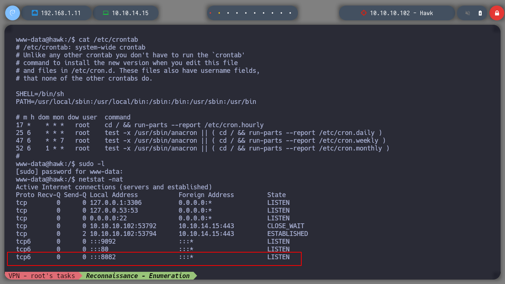This screenshot has width=505, height=284.
Task: Click the 10.10.10.102 - Hawk target label
Action: click(401, 13)
